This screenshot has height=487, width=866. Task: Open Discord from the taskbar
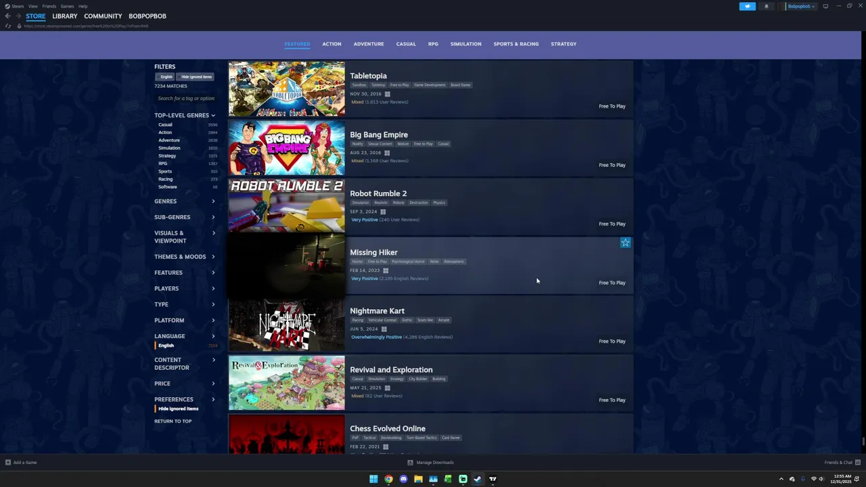403,479
